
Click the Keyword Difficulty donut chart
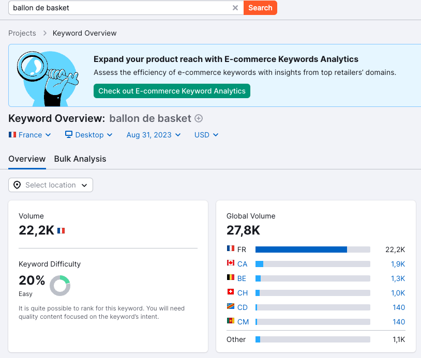pyautogui.click(x=60, y=286)
